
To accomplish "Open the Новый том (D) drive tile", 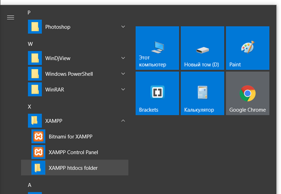I will pyautogui.click(x=202, y=48).
